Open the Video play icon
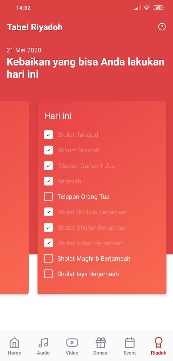 pos(72,343)
